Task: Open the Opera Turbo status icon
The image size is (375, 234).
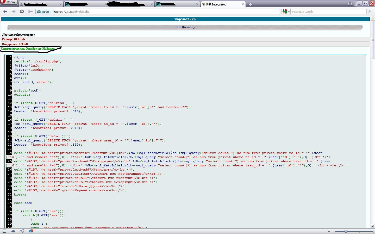Action: point(31,231)
